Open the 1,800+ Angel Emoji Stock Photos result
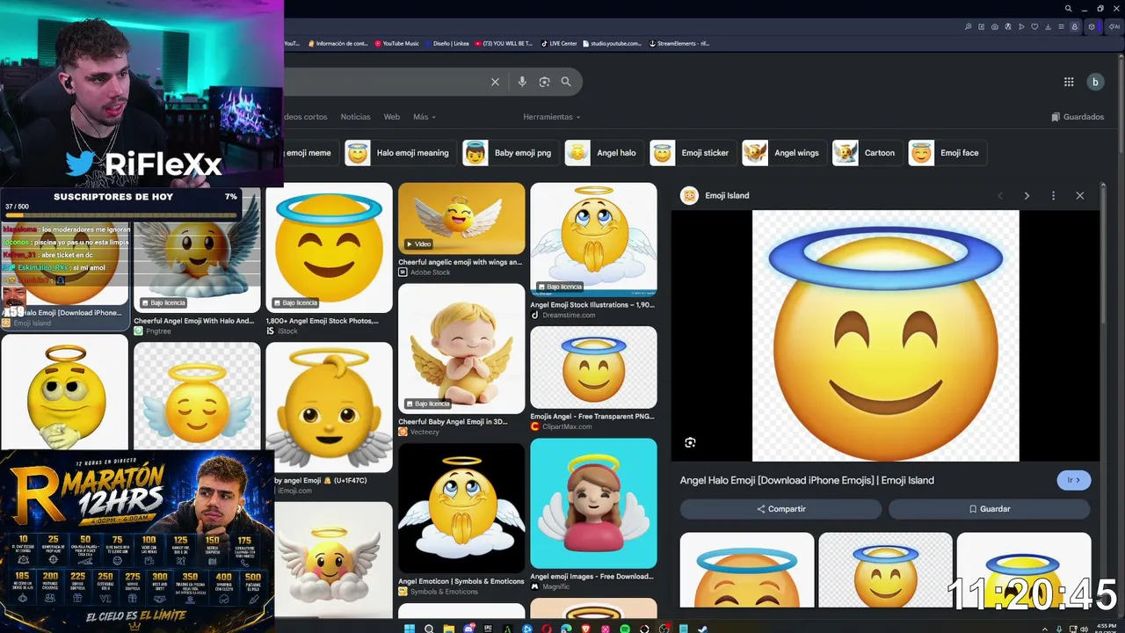 pyautogui.click(x=330, y=259)
